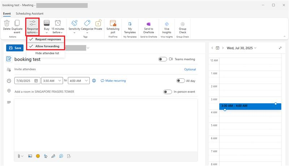This screenshot has width=289, height=166.
Task: Click the time zones globe icon
Action: click(94, 80)
